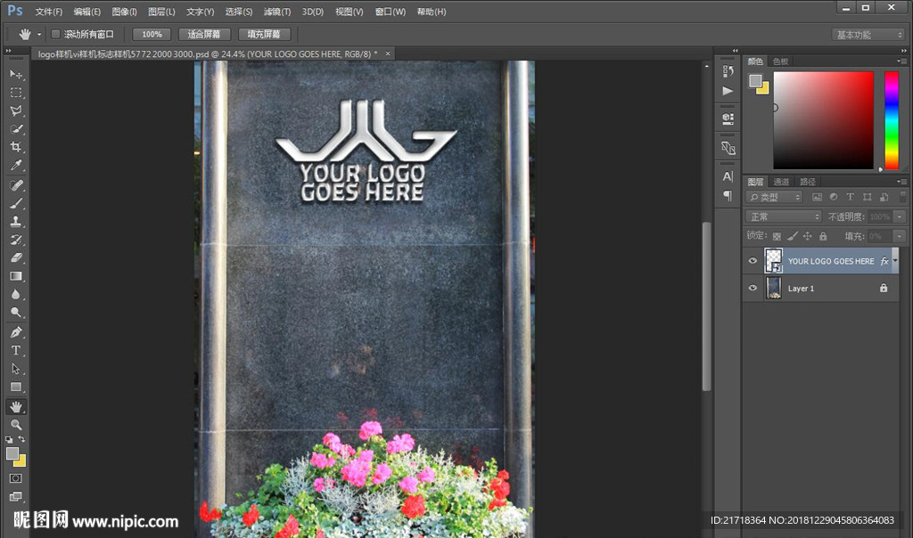This screenshot has height=538, width=913.
Task: Select the Healing Brush tool
Action: click(16, 185)
